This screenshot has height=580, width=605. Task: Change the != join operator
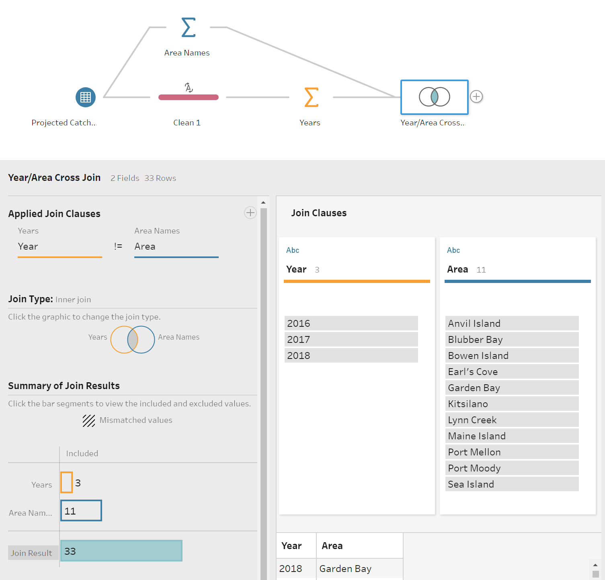pos(118,246)
